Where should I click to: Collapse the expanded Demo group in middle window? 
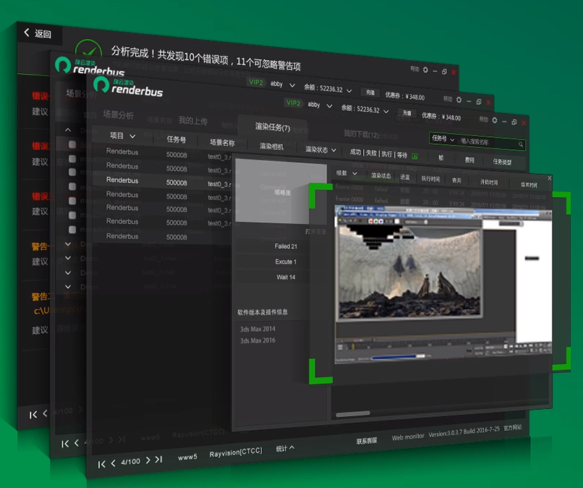[68, 130]
